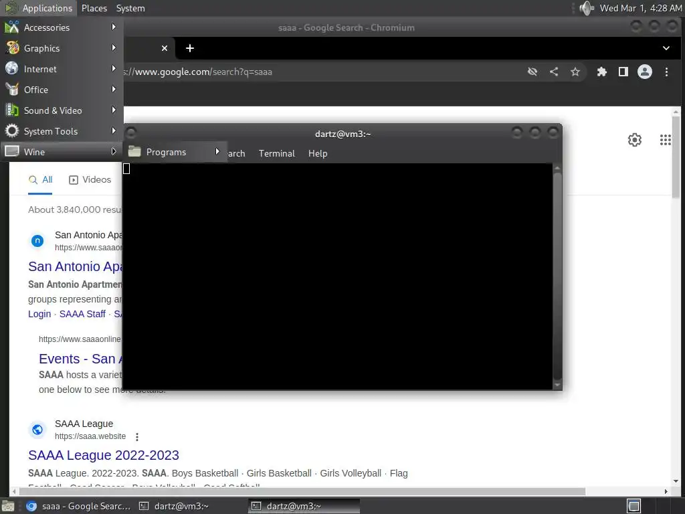Open the System Tools menu category
Viewport: 685px width, 514px height.
pos(62,131)
